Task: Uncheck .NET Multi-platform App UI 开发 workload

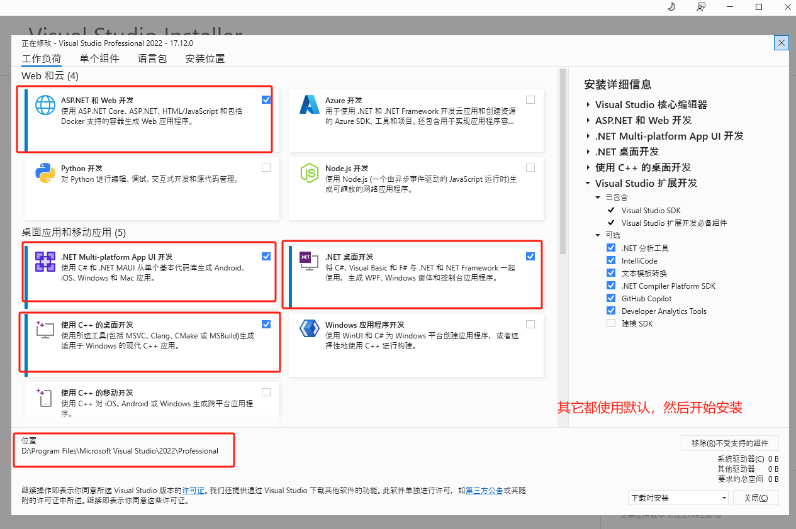Action: (x=266, y=256)
